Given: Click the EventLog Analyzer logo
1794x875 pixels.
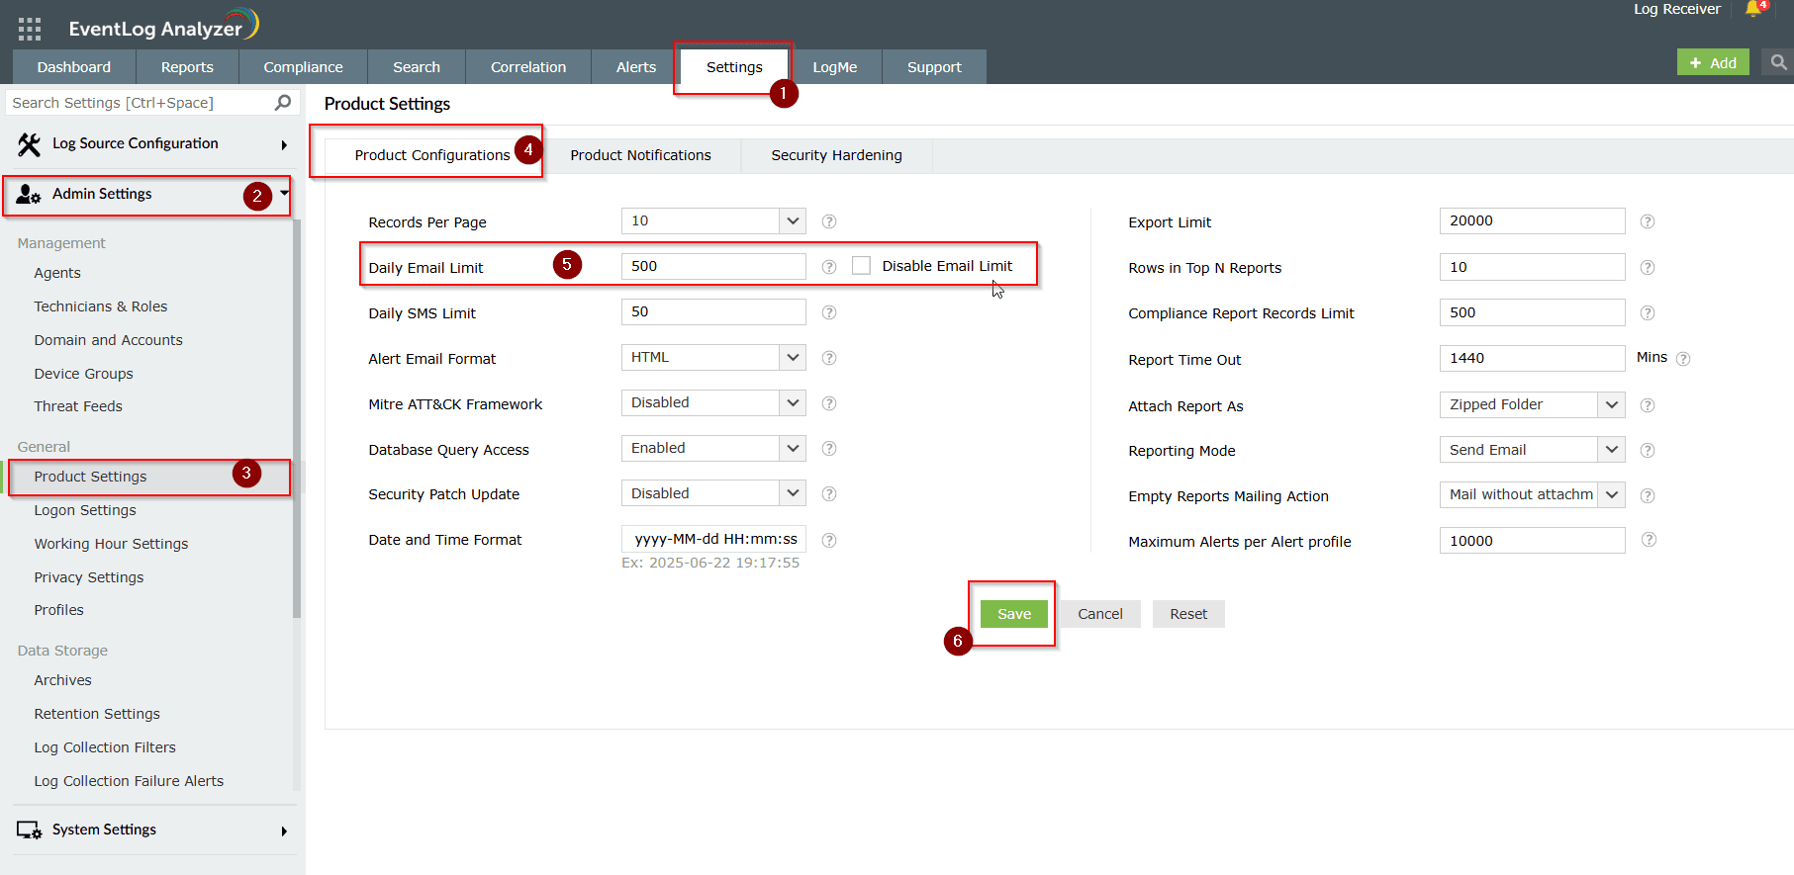Looking at the screenshot, I should 164,26.
